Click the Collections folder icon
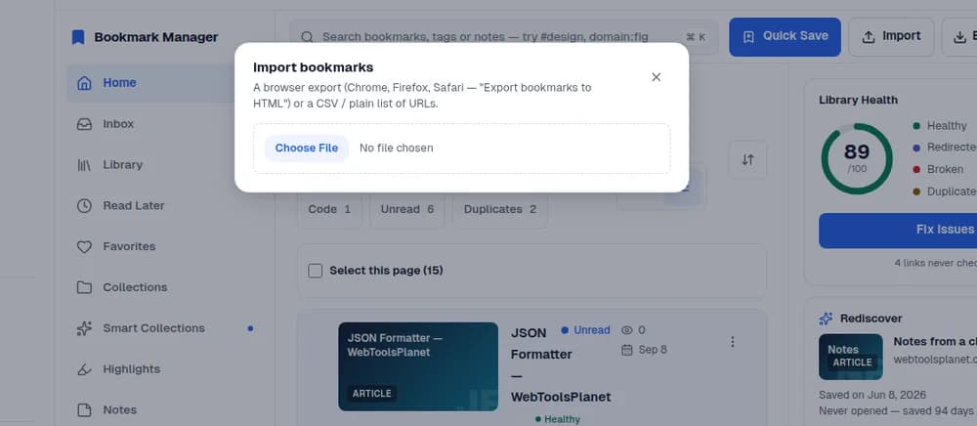 click(84, 287)
